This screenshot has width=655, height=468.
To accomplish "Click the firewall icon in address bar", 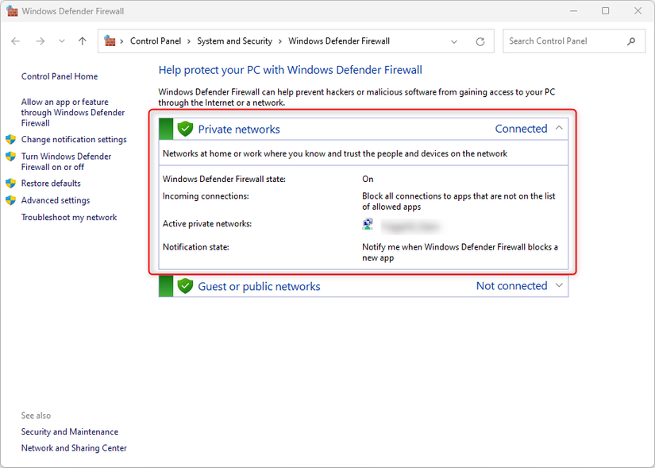I will 110,41.
